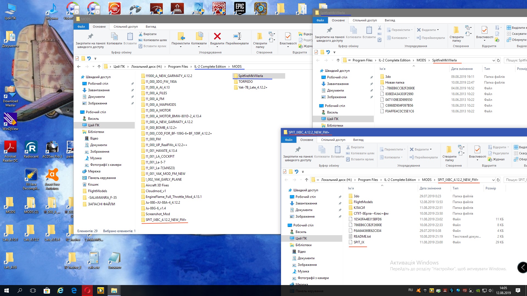This screenshot has width=527, height=296.
Task: Open quick access toolbar customize dropdown in MODS
Action: click(95, 58)
